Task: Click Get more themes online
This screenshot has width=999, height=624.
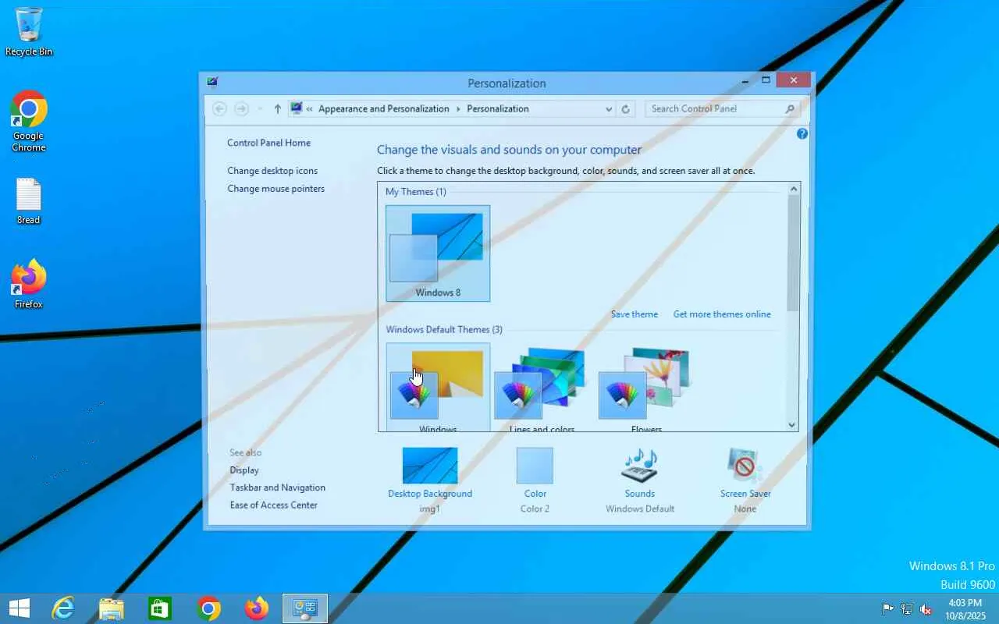Action: click(x=722, y=314)
